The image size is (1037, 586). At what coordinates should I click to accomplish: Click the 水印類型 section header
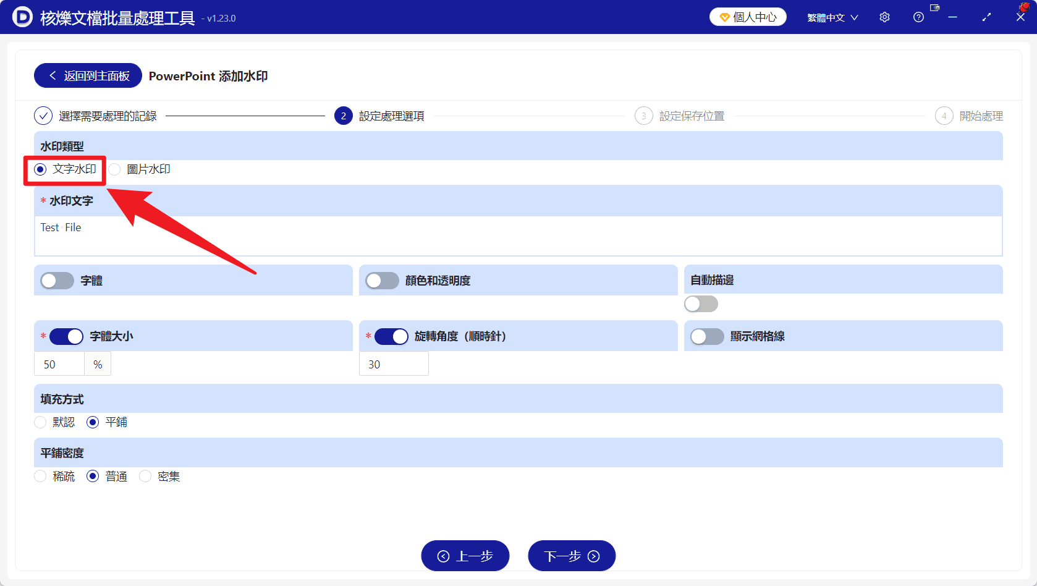(x=518, y=146)
